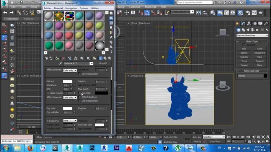Select the gold checkered material sample slot
The width and height of the screenshot is (271, 152).
59,16
